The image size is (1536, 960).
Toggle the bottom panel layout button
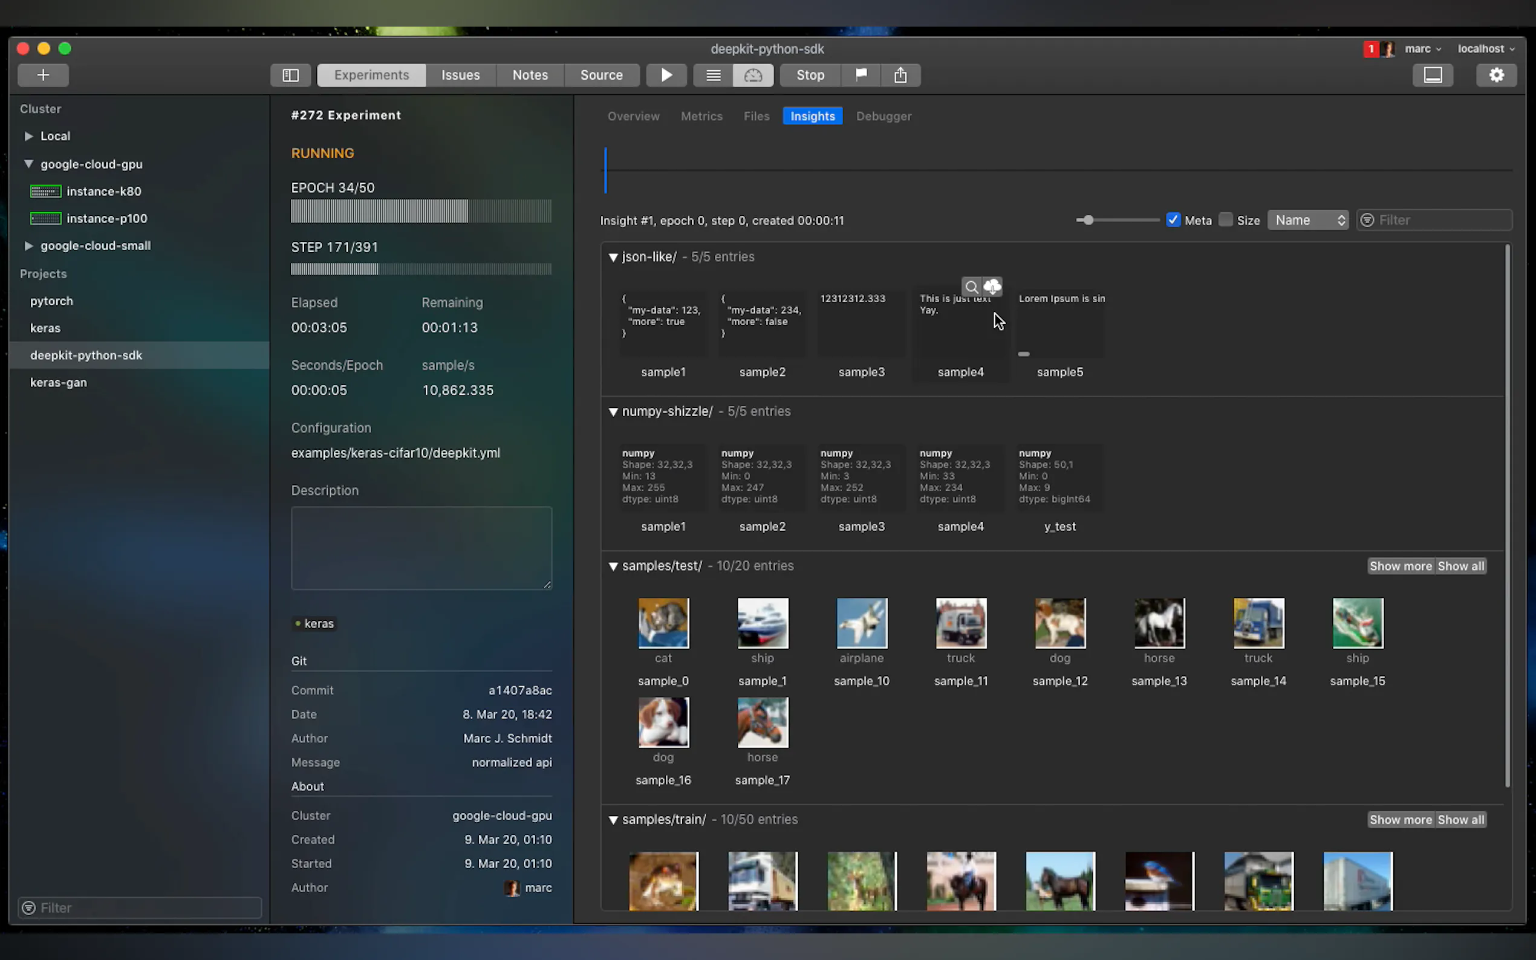tap(1433, 75)
